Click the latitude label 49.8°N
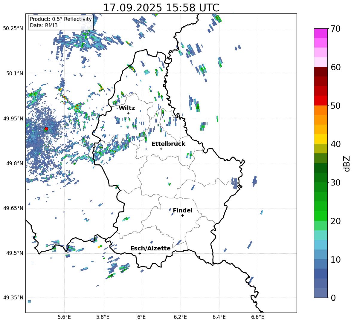The height and width of the screenshot is (323, 354). pyautogui.click(x=14, y=163)
